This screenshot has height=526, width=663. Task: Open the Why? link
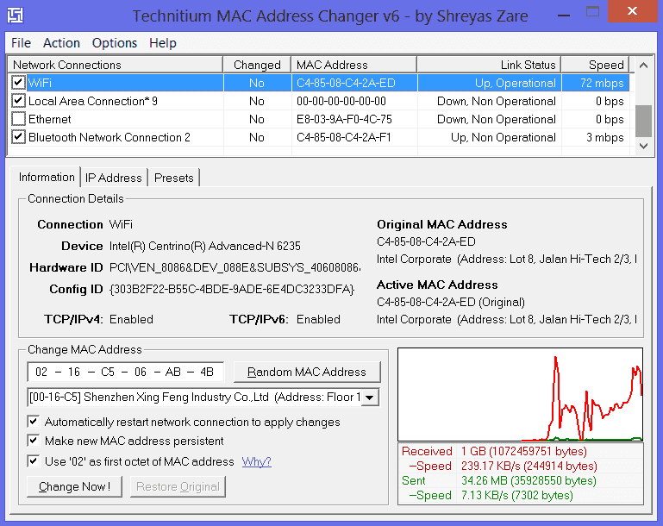(256, 461)
